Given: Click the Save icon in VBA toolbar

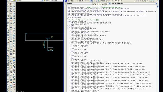Looking at the screenshot, I should click(72, 1).
